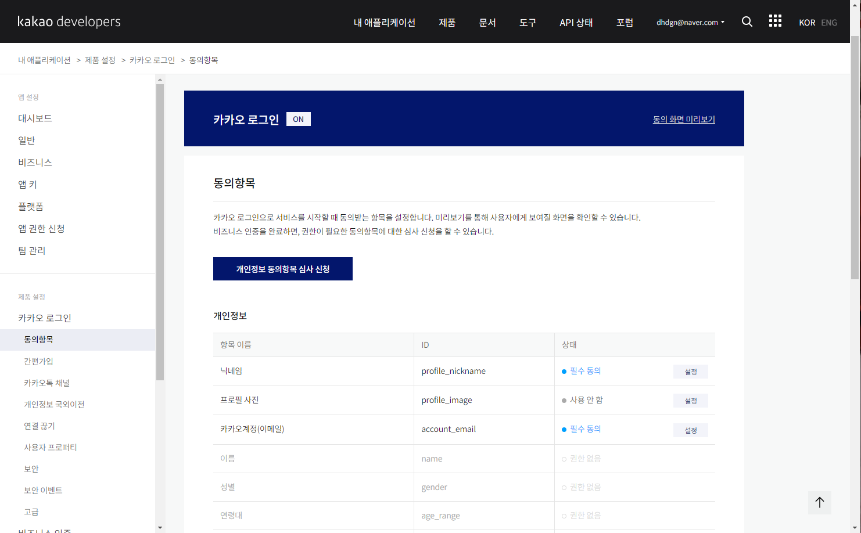Viewport: 861px width, 533px height.
Task: Switch language to ENG
Action: point(829,22)
